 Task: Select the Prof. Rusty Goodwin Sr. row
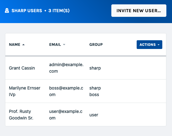click(86, 114)
